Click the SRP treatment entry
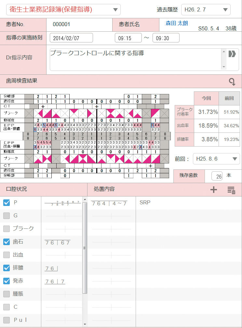This screenshot has width=242, height=328. 145,203
